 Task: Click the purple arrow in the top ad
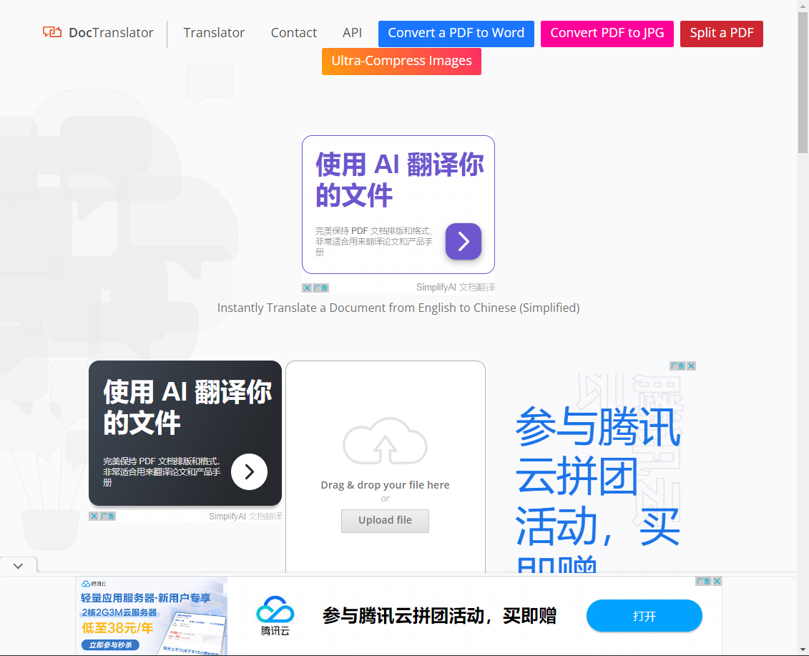point(464,241)
